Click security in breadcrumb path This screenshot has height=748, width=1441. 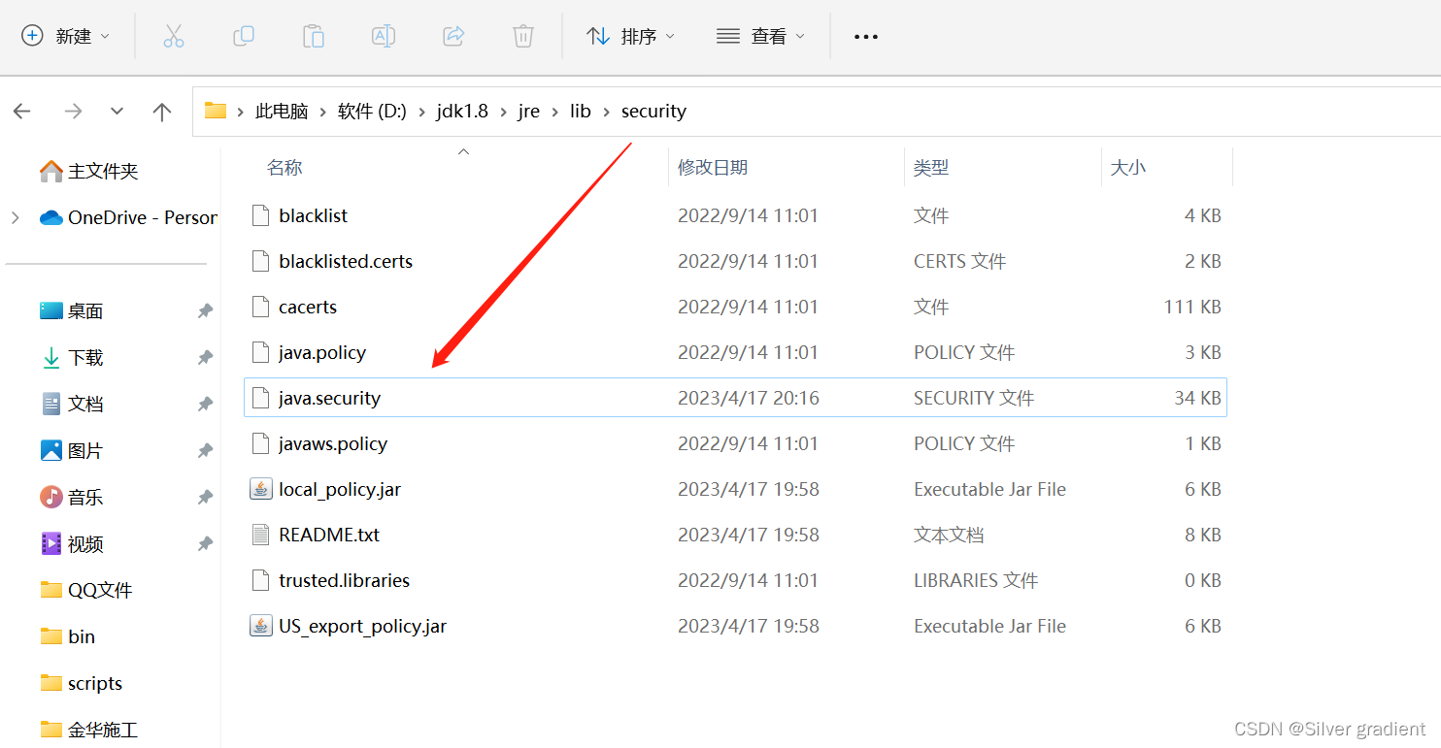point(653,112)
